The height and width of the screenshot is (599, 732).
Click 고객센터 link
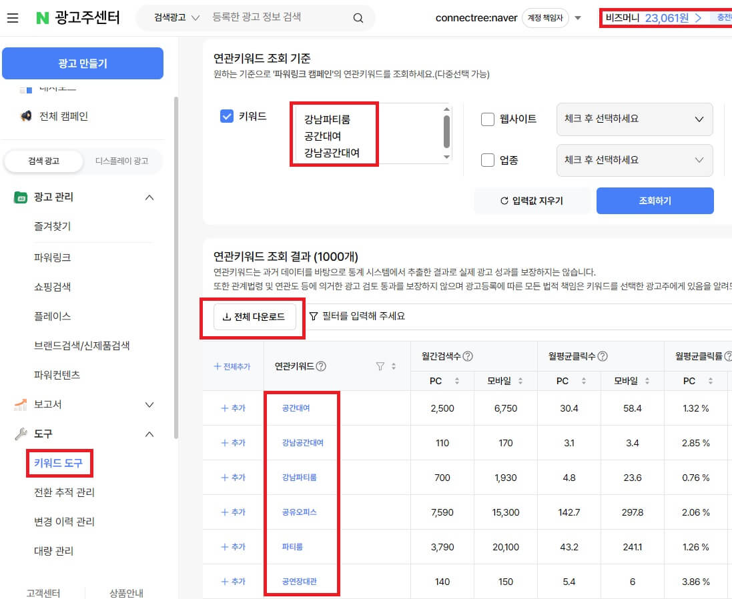(x=43, y=593)
